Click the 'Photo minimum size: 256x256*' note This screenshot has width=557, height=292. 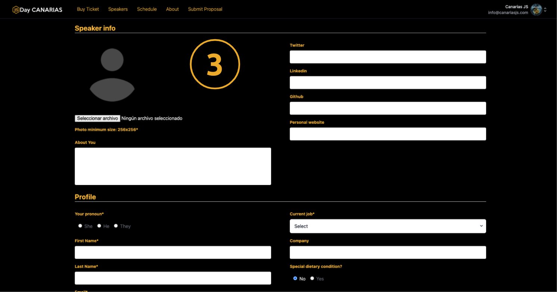(106, 129)
